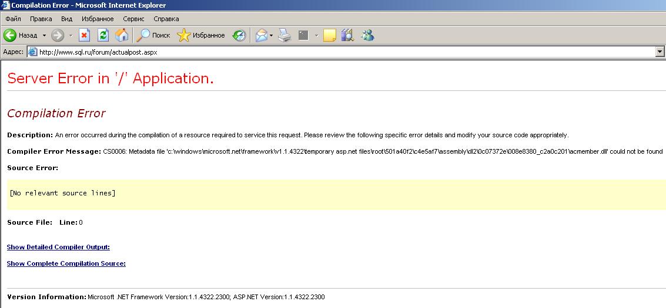Open the History clock icon

tap(239, 35)
